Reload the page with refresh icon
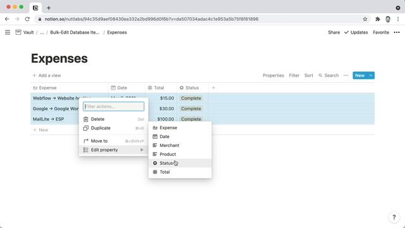The width and height of the screenshot is (405, 228). coord(27,19)
